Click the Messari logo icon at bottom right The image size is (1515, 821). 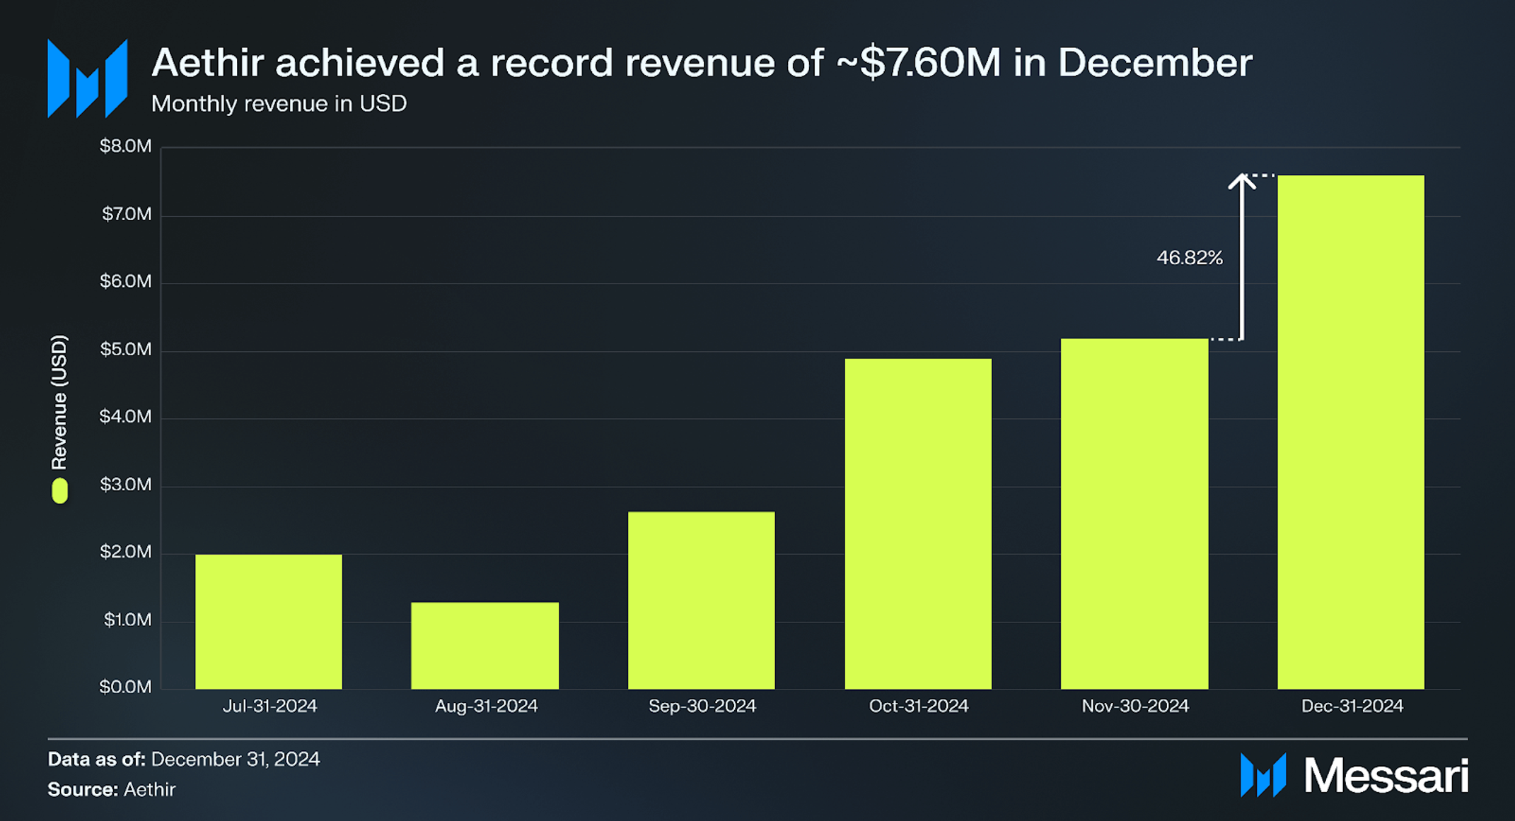tap(1262, 775)
